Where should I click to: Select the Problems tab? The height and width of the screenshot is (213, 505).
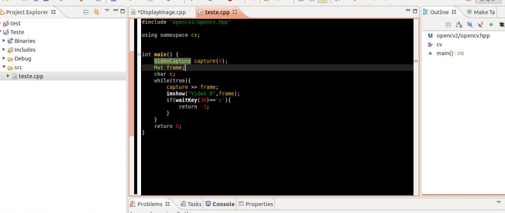click(150, 204)
